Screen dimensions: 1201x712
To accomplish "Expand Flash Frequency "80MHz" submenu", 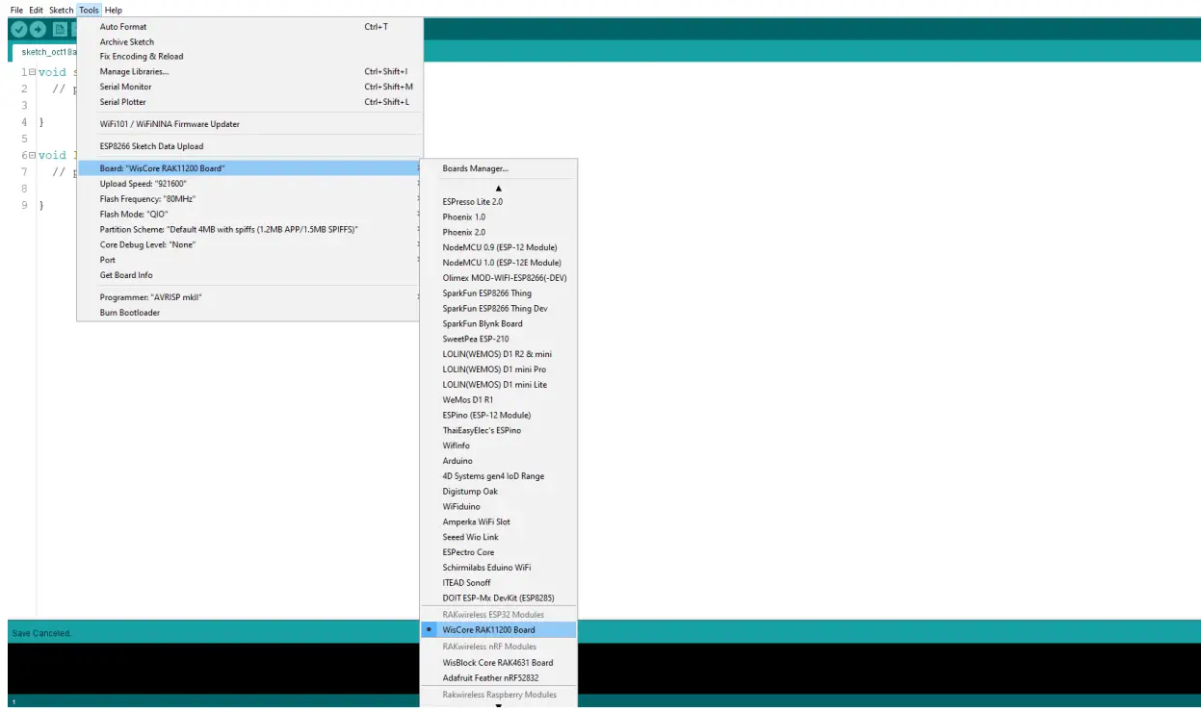I will (249, 199).
